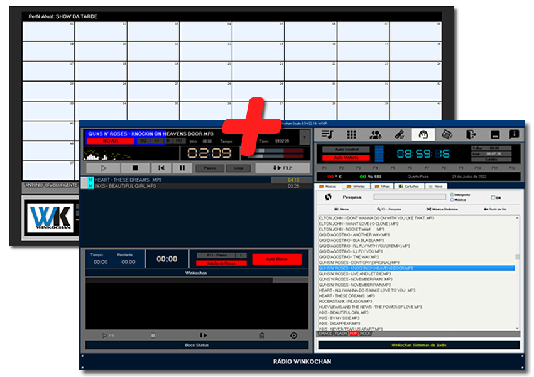This screenshot has width=534, height=377.
Task: Click the song list scrollbar up arrow
Action: click(x=517, y=217)
